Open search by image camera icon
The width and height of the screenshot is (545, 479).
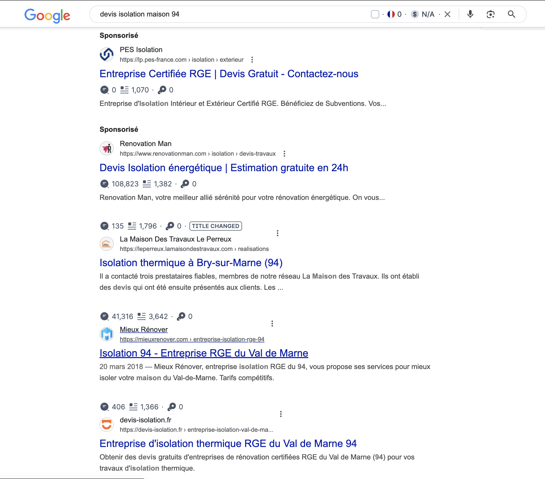[491, 14]
